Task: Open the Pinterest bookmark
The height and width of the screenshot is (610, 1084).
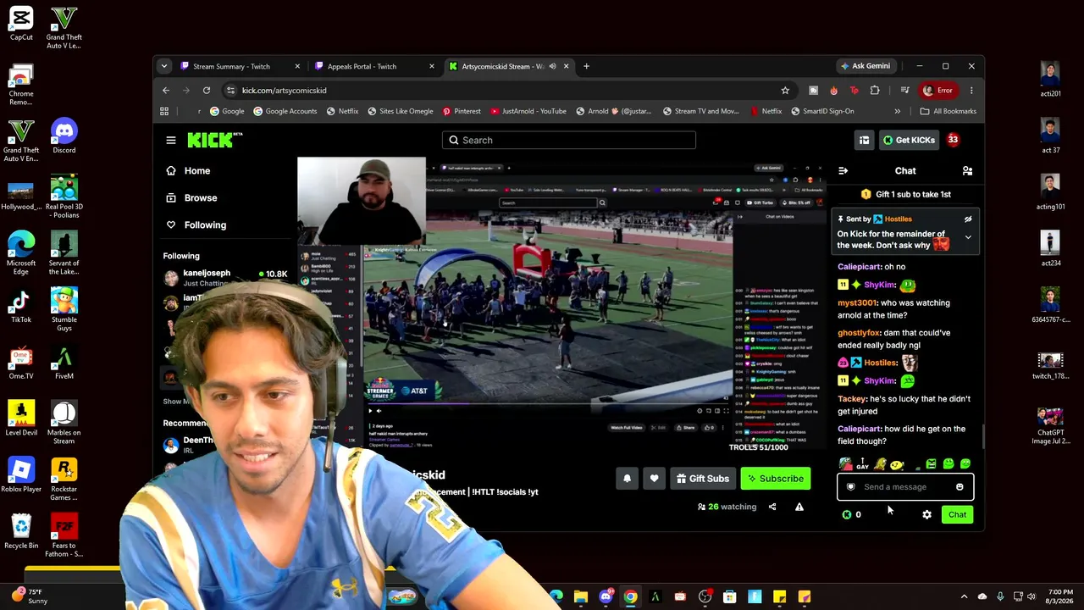Action: pyautogui.click(x=461, y=111)
